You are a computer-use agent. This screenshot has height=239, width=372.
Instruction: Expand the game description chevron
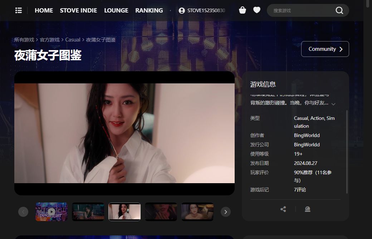coord(333,104)
